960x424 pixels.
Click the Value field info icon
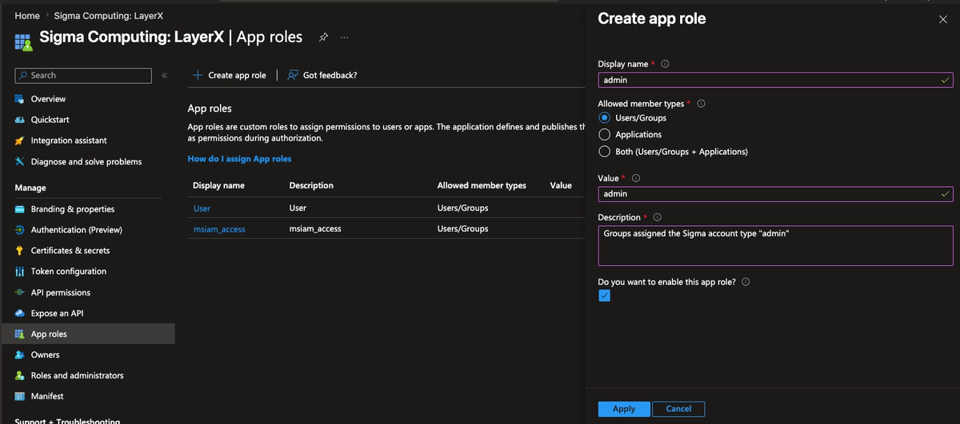click(636, 178)
